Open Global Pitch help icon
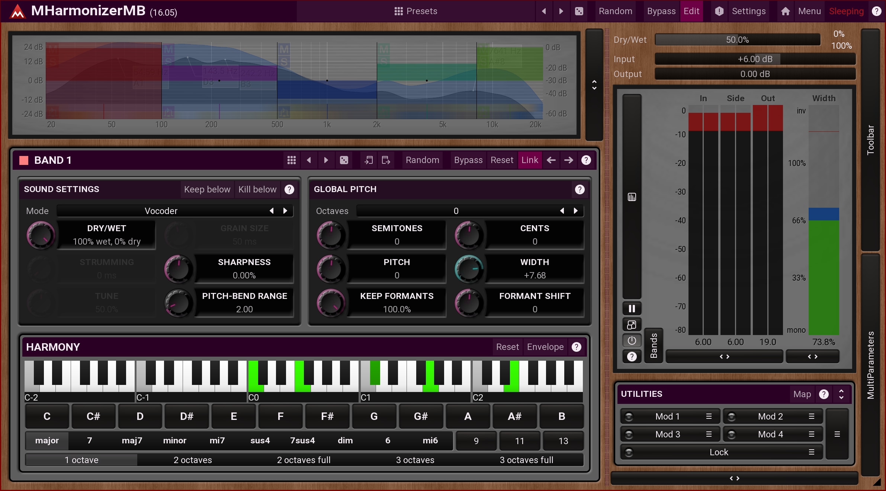Screen dimensions: 886x491 (x=580, y=189)
